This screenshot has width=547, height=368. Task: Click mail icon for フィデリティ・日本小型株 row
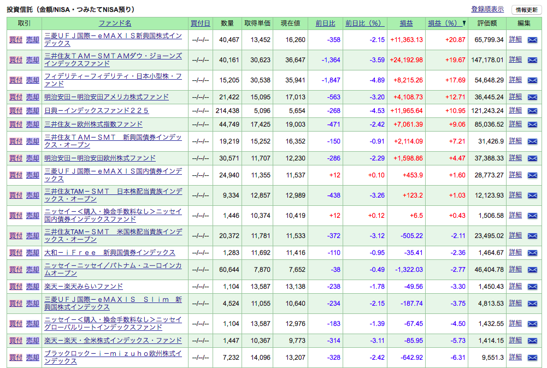532,80
